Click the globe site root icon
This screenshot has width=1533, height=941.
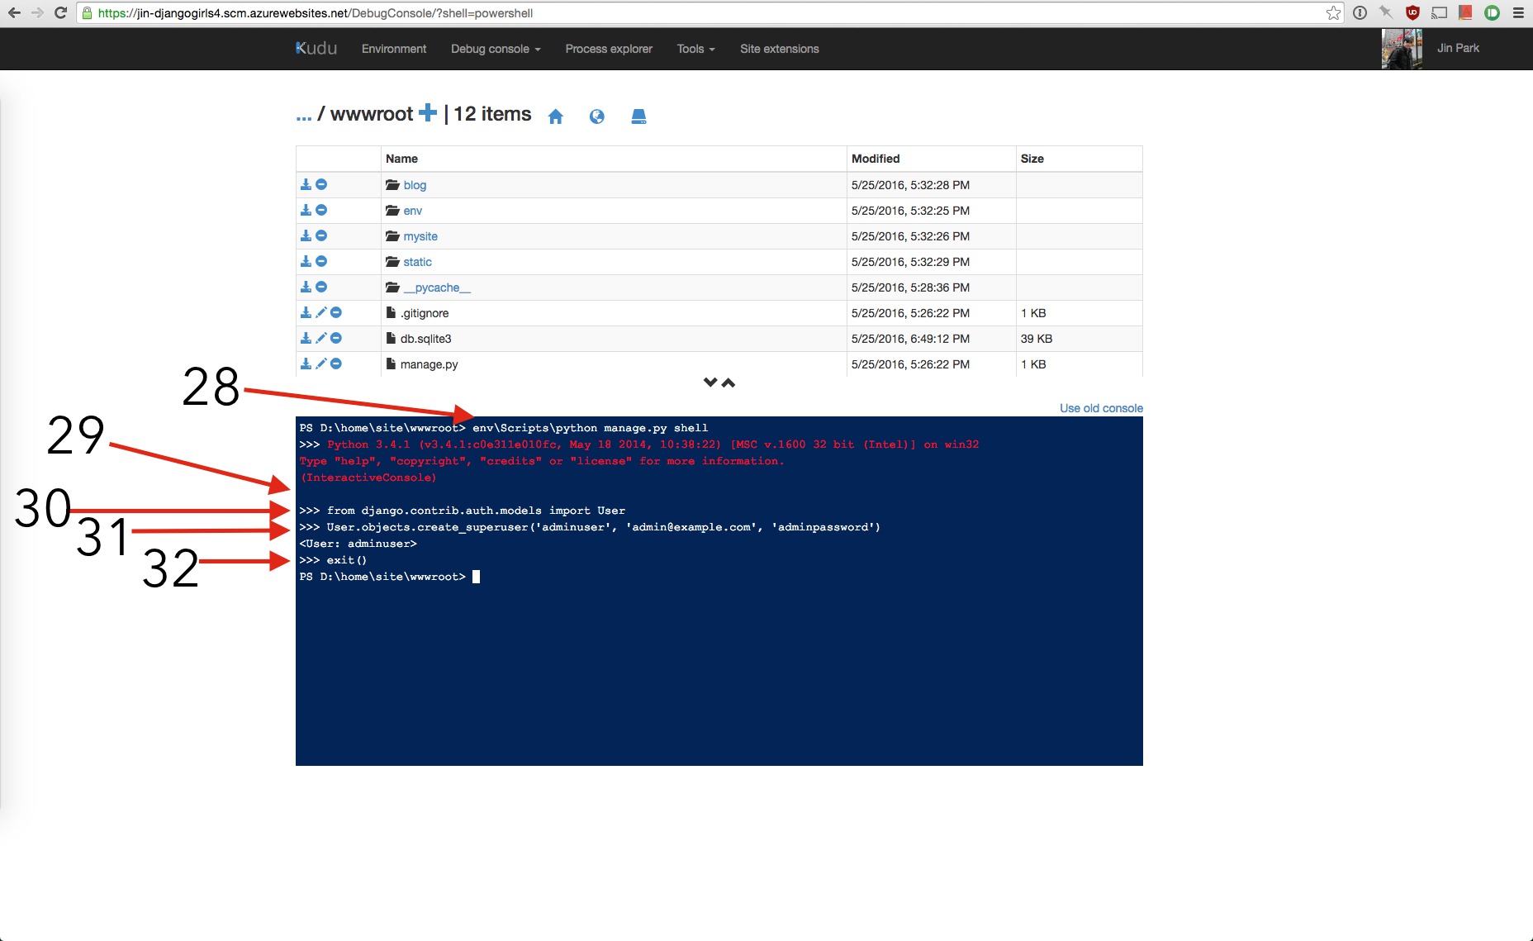pos(596,116)
